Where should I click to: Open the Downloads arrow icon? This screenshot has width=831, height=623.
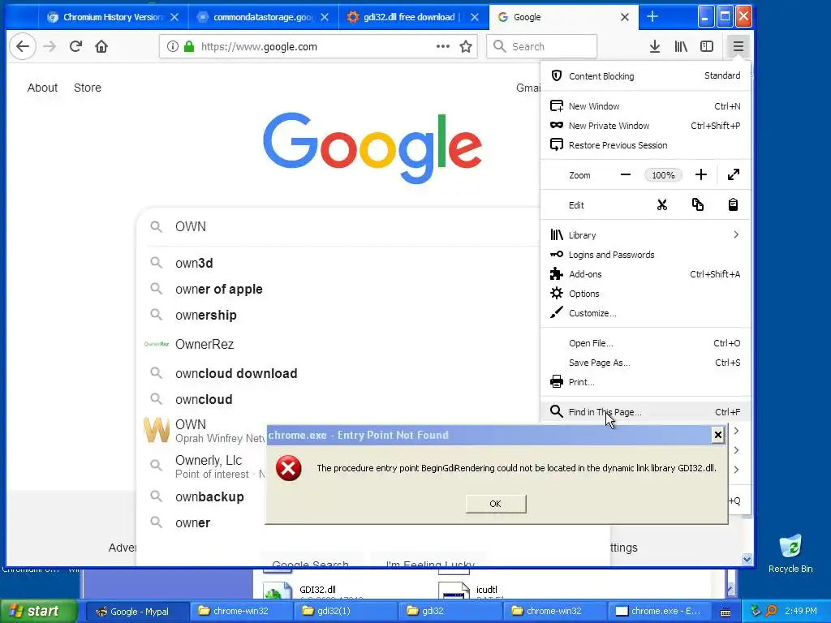[655, 46]
